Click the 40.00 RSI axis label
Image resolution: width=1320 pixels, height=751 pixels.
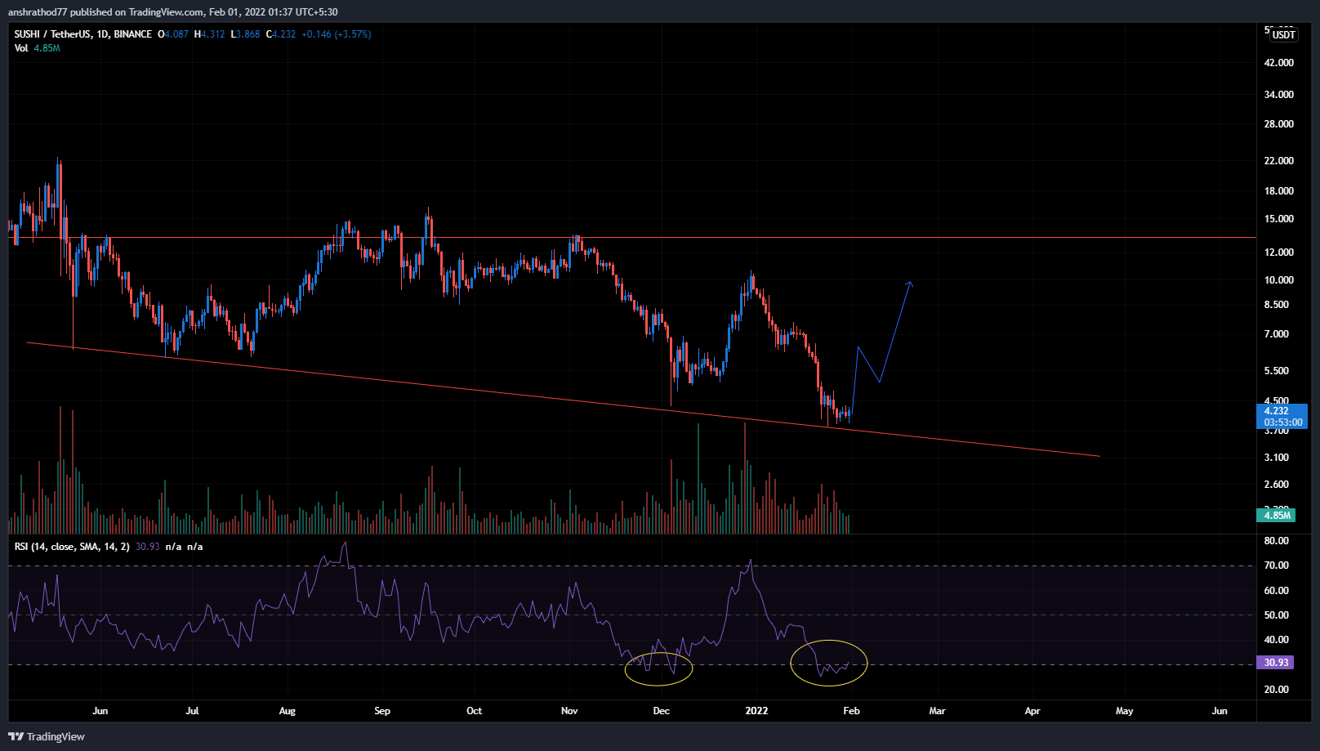tap(1277, 640)
